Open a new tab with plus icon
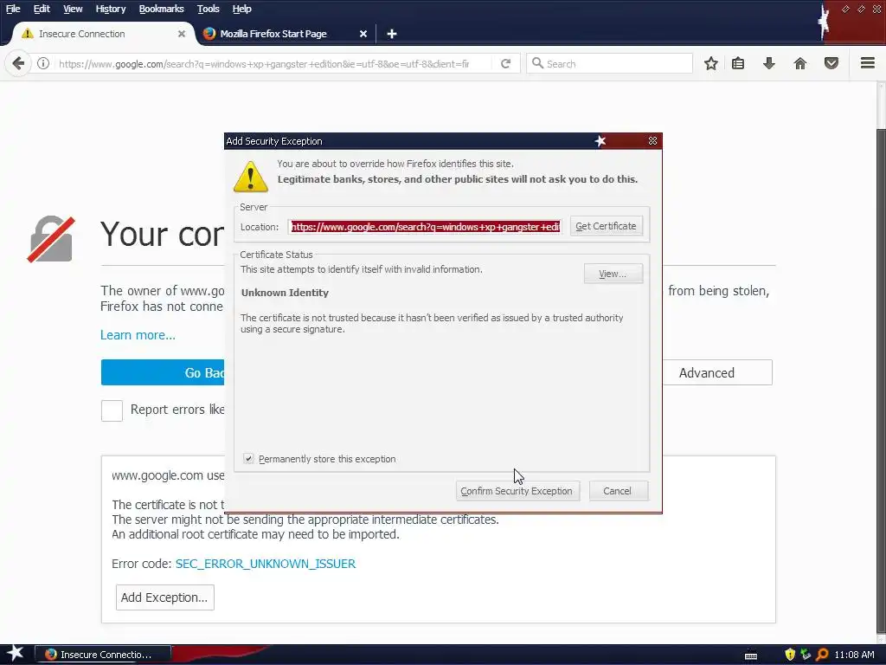Screen dimensions: 886x665 point(392,34)
